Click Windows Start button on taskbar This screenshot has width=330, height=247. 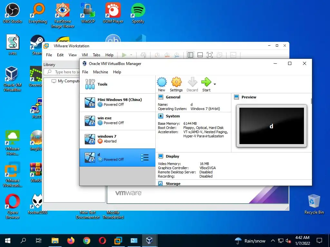[8, 241]
